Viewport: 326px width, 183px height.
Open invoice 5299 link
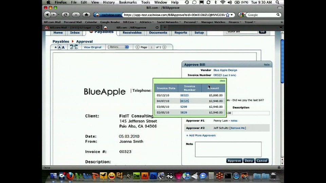tap(184, 107)
